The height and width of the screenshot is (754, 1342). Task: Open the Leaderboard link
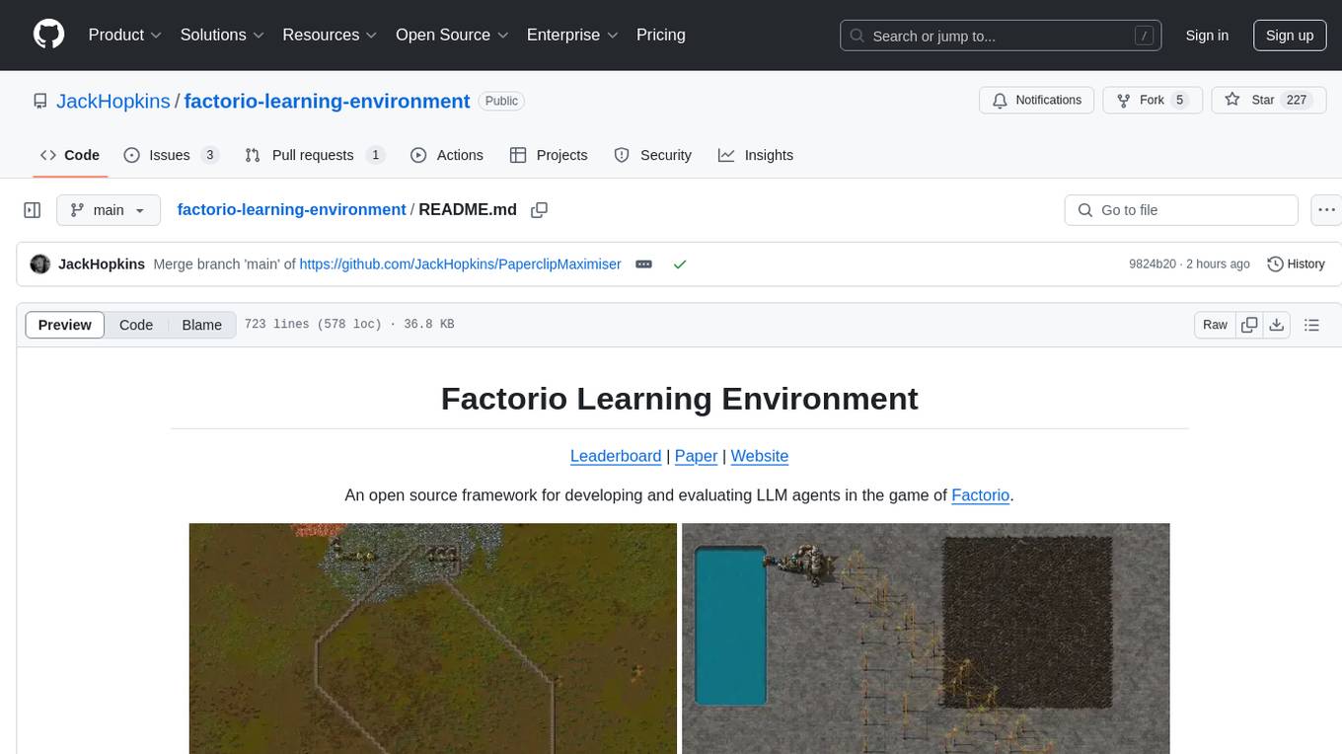click(x=616, y=456)
